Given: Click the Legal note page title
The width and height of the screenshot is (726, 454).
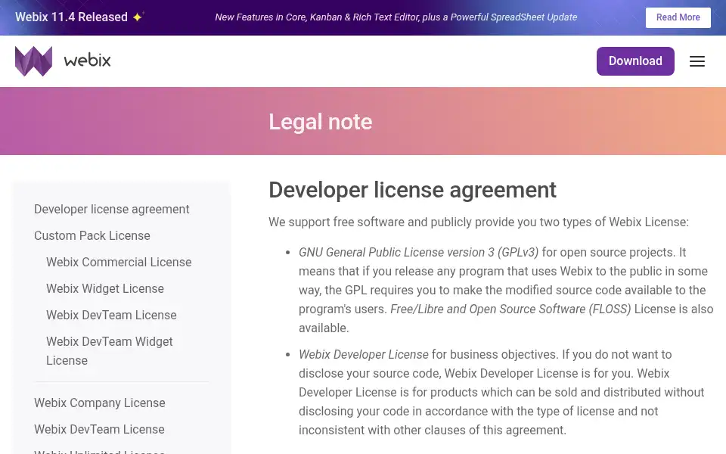Looking at the screenshot, I should click(x=321, y=121).
